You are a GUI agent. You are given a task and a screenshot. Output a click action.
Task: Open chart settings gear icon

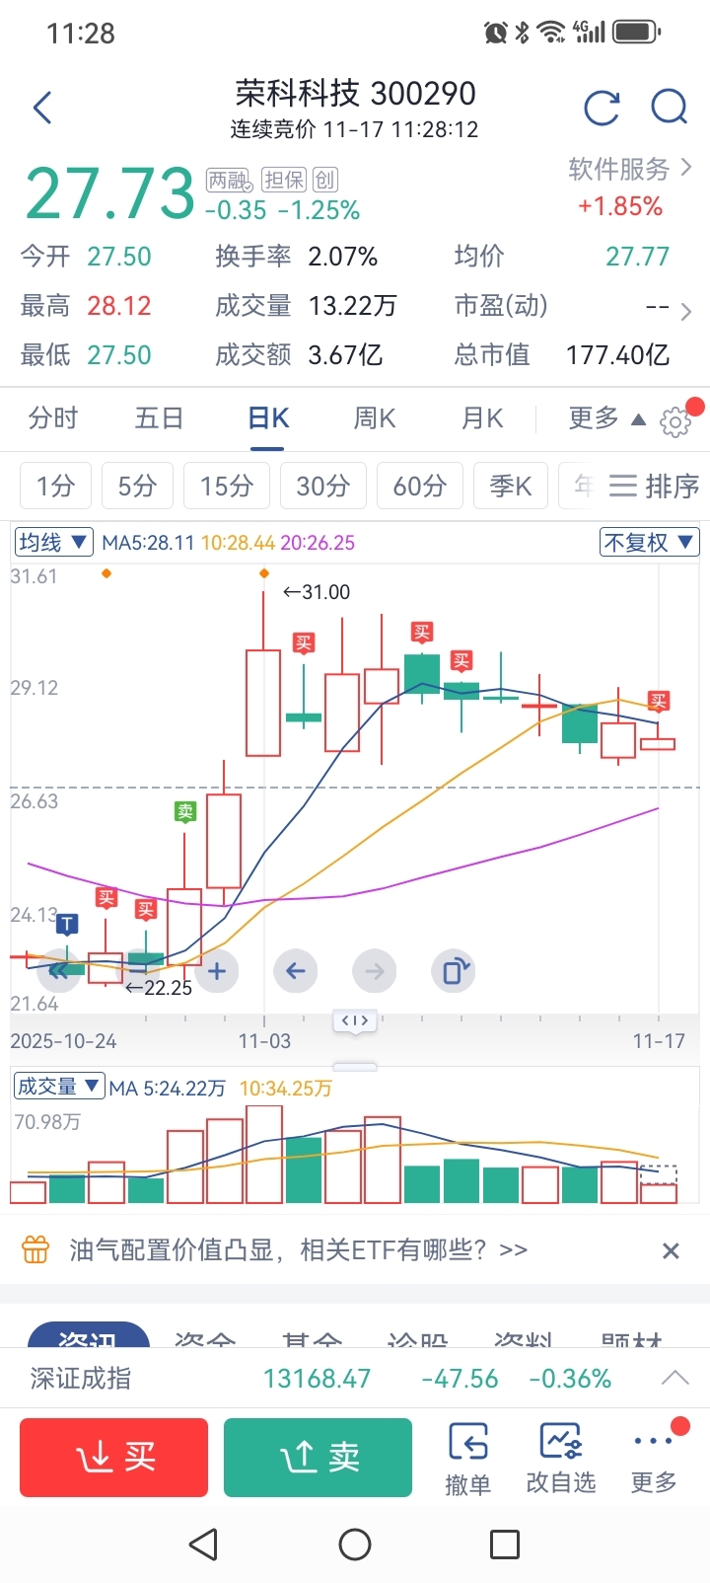pyautogui.click(x=675, y=421)
